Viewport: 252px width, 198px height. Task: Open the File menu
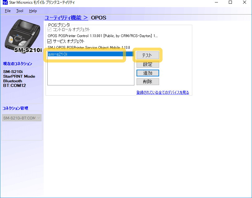pyautogui.click(x=8, y=11)
